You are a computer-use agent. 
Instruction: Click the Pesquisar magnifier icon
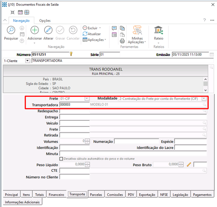11,31
